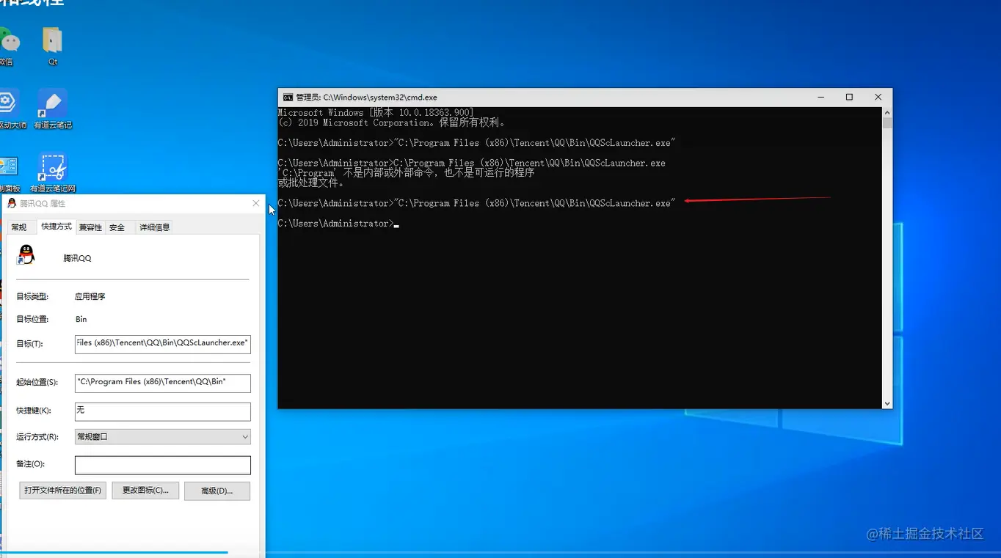This screenshot has width=1001, height=558.
Task: Click the 高级(D)... button
Action: pos(217,491)
